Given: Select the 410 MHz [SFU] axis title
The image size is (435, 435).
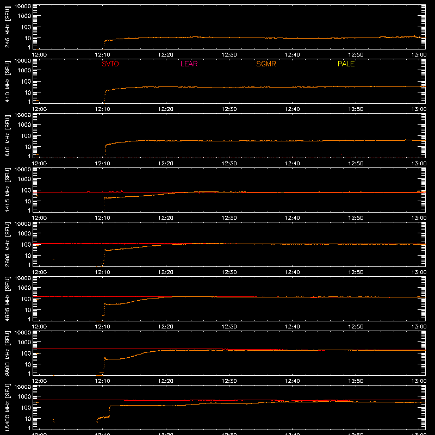Looking at the screenshot, I should [x=8, y=81].
